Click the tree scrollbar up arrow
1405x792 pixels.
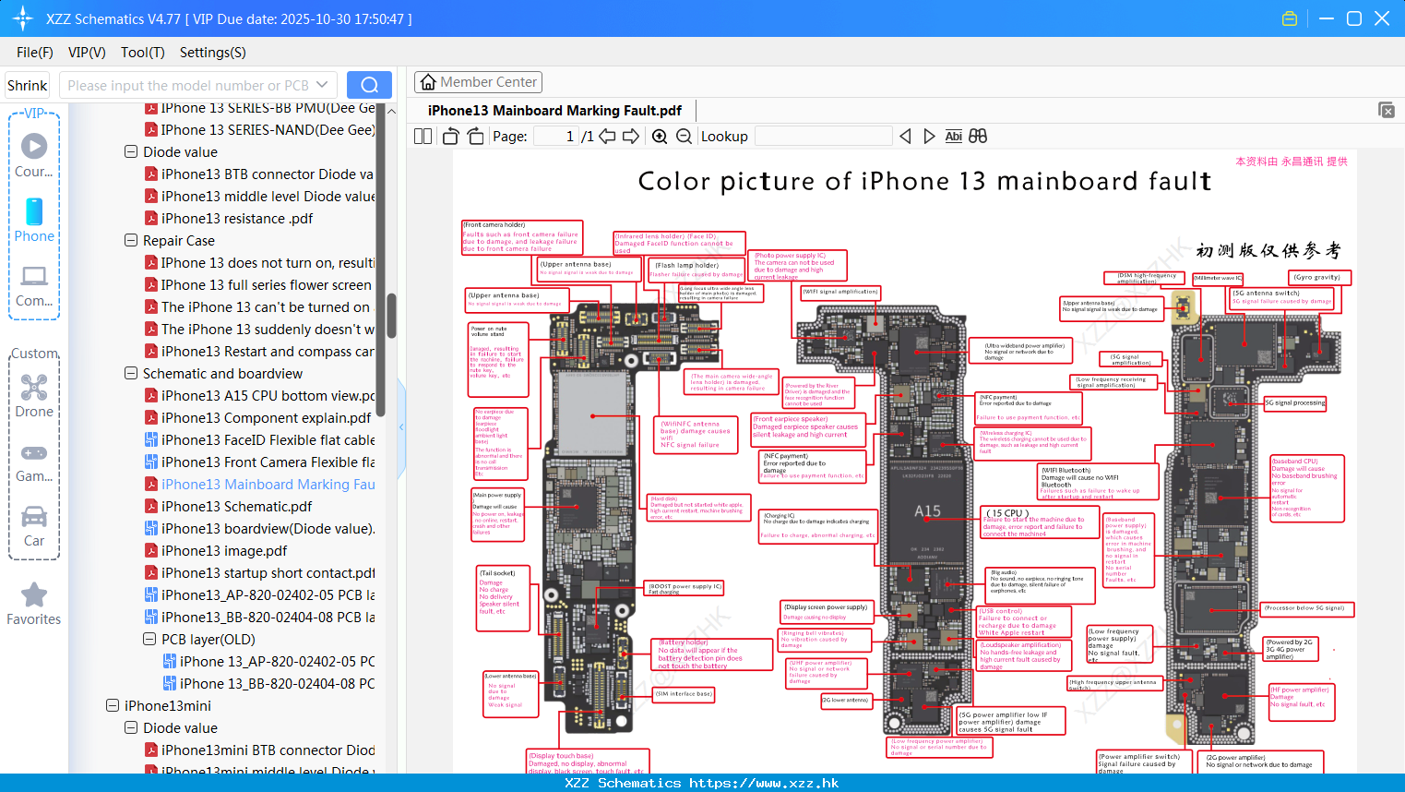(x=391, y=111)
